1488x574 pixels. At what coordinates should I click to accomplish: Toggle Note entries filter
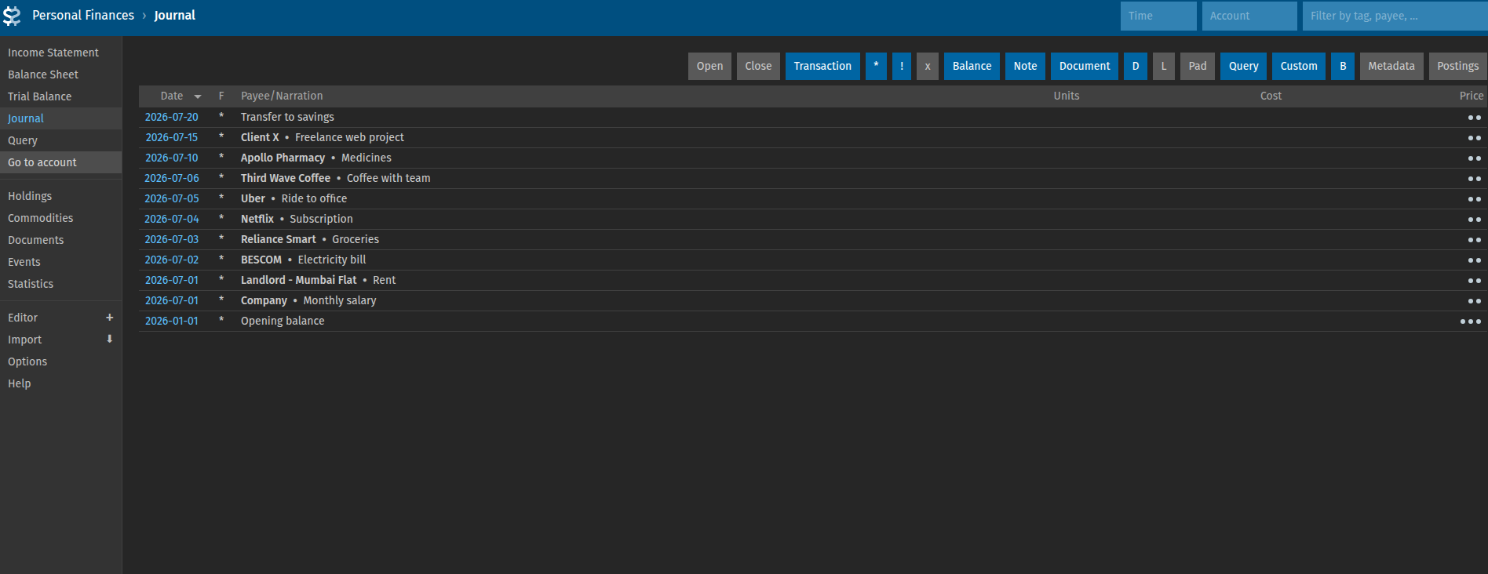1025,66
